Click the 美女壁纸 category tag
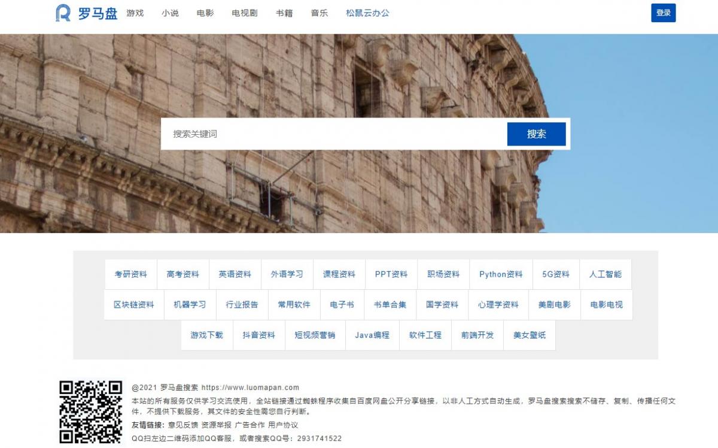Viewport: 718px width, 448px height. click(530, 335)
